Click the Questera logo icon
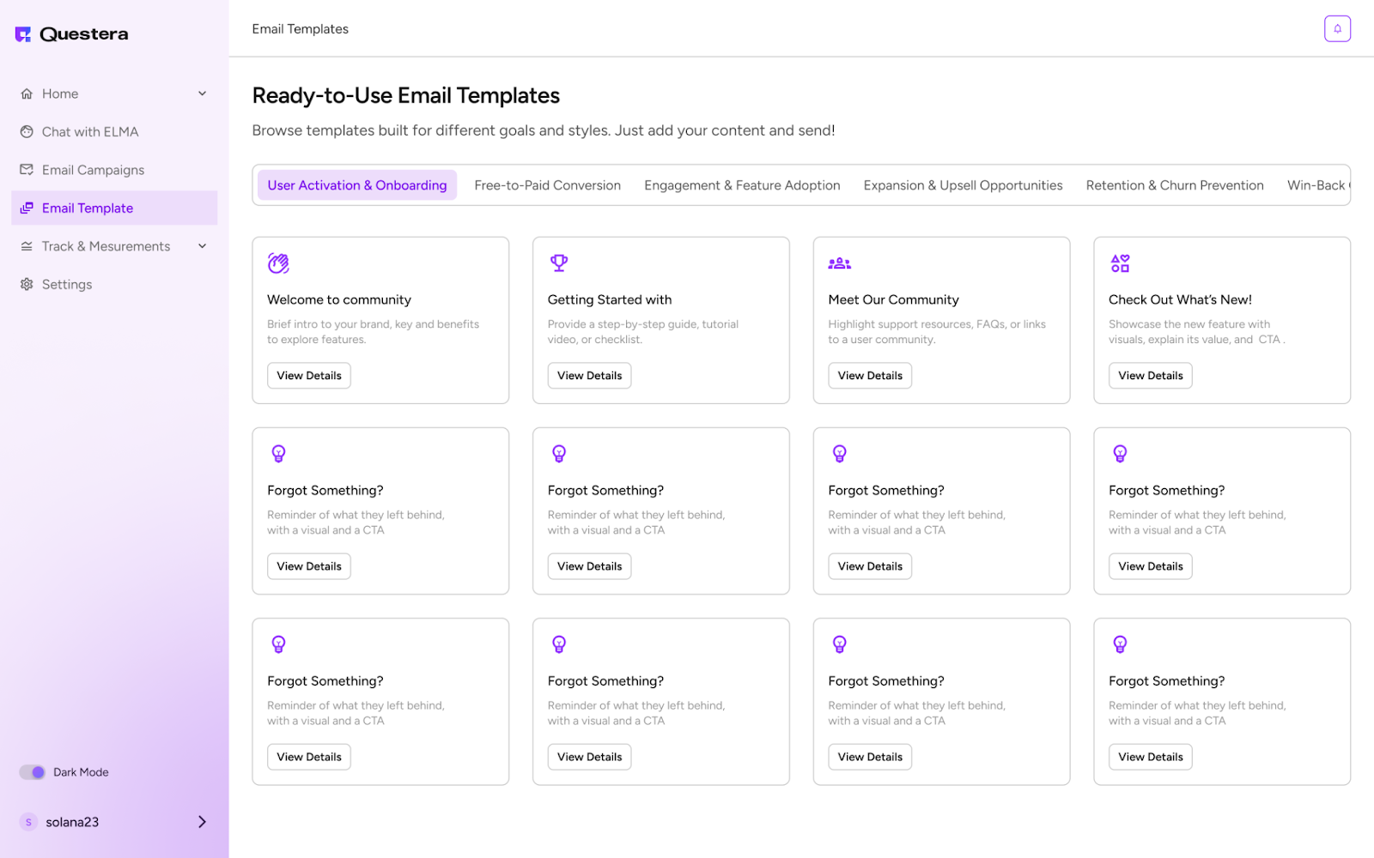This screenshot has height=858, width=1374. [23, 34]
